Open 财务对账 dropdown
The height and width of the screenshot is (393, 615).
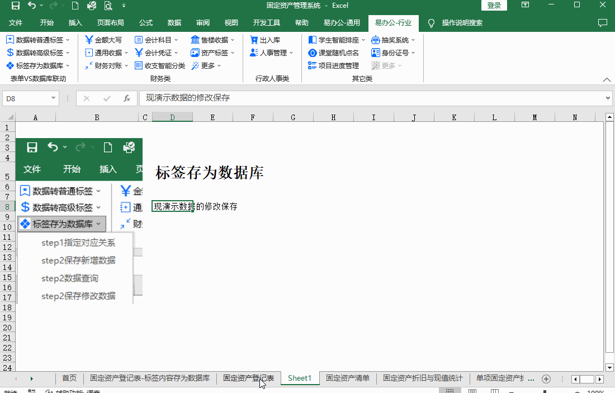(x=106, y=65)
